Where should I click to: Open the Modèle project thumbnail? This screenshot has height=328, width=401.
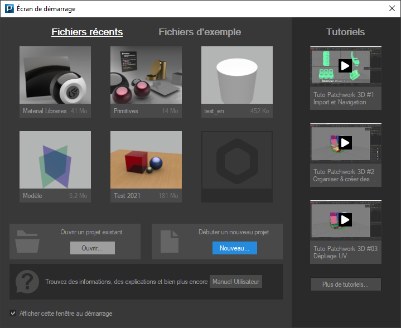(x=55, y=162)
